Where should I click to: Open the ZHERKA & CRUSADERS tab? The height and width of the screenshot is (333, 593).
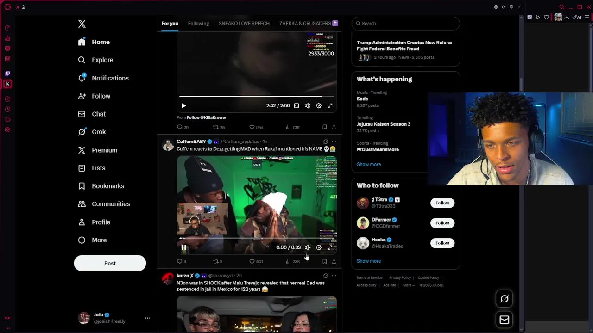(308, 23)
